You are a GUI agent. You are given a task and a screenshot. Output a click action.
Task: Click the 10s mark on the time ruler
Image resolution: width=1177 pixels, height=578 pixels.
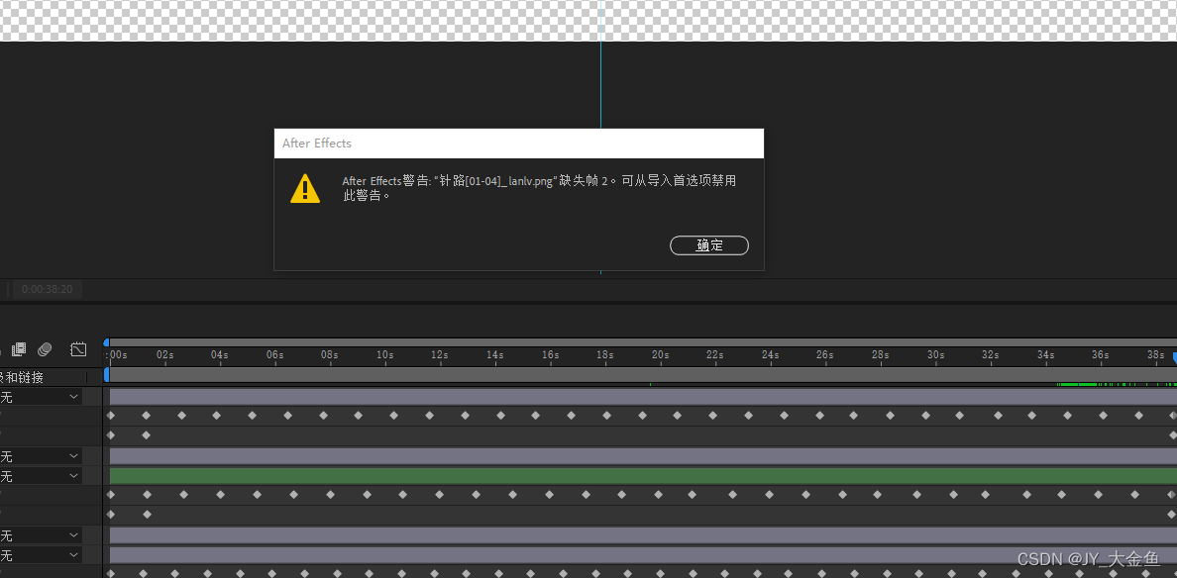tap(385, 354)
